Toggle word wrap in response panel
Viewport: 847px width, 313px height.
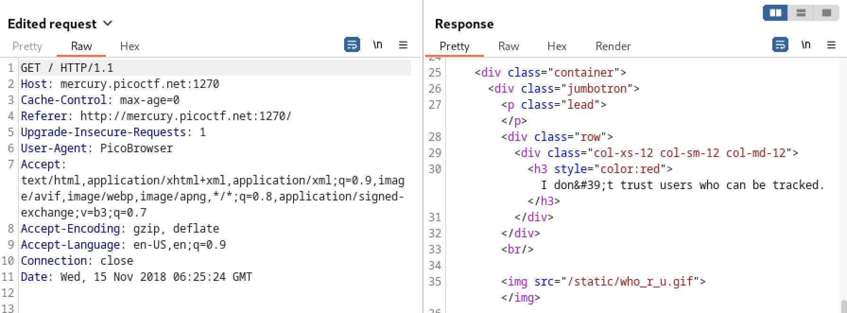tap(780, 45)
